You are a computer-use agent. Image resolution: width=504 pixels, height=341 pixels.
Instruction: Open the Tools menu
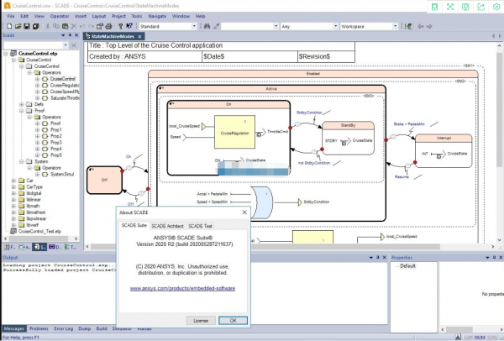click(137, 16)
